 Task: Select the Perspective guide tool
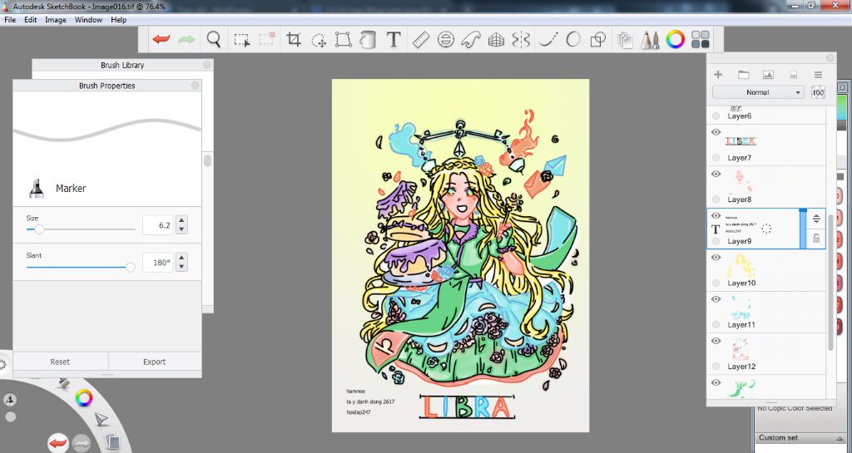point(496,40)
